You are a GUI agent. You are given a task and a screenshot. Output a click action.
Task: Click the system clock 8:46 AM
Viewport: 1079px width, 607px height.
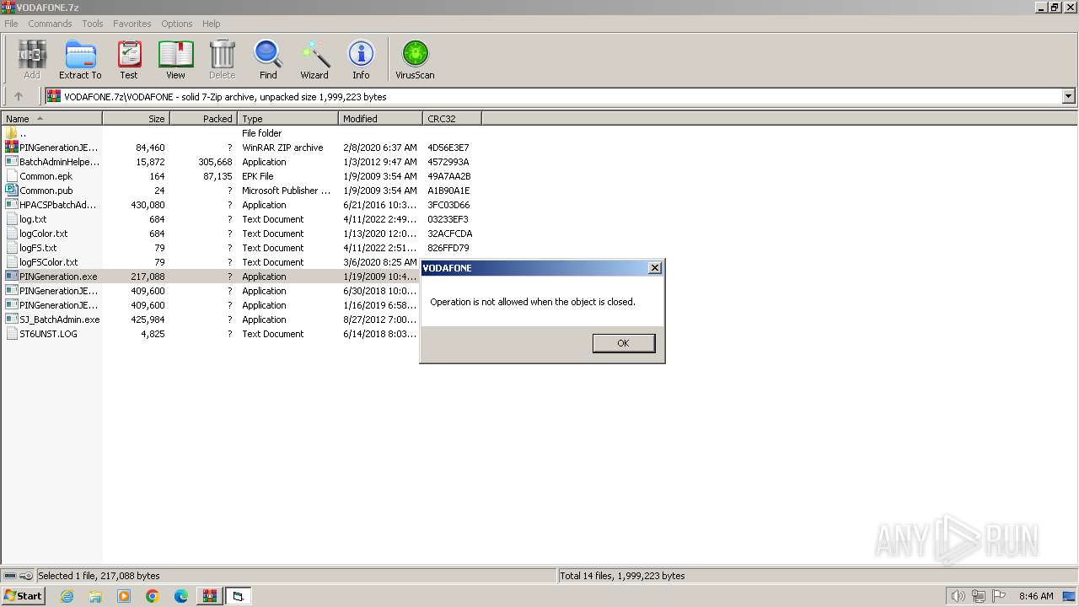(x=1036, y=596)
